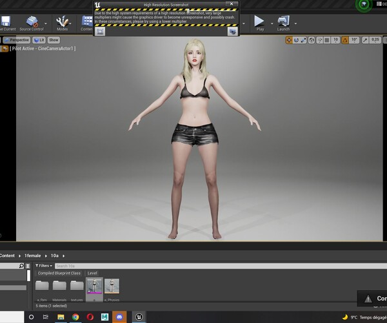Click the take screenshot camera icon
The image size is (387, 323).
pyautogui.click(x=232, y=32)
